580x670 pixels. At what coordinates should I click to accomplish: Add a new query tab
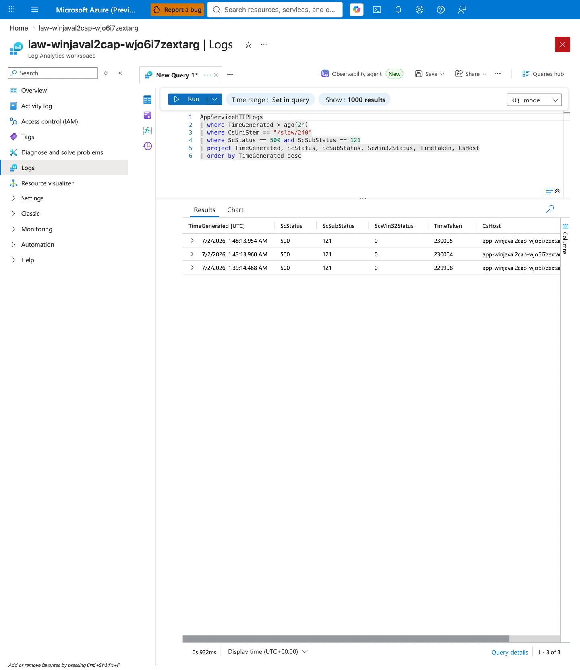pos(230,74)
